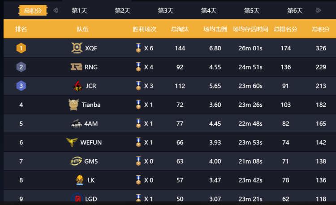Screen dimensions: 336x205
Task: Click the 4AM team logo icon
Action: (x=76, y=123)
